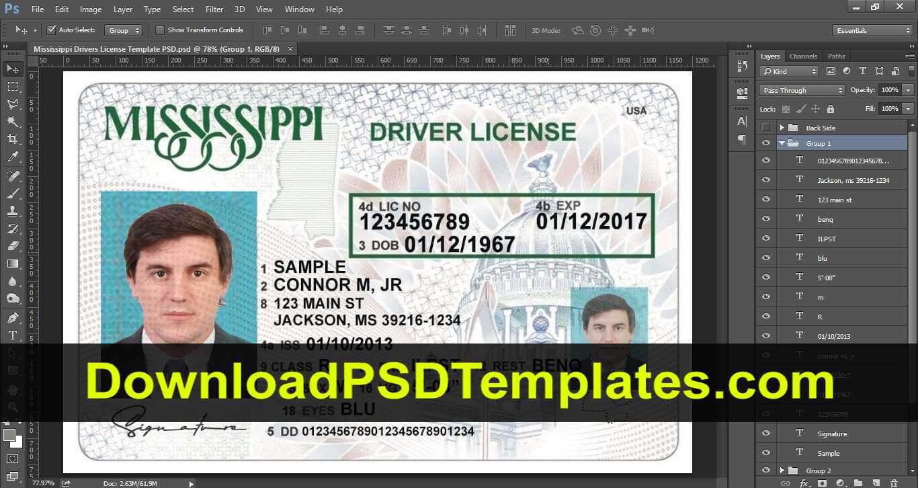Filter layers by pixel layers icon
Screen dimensions: 918x488
click(x=831, y=71)
